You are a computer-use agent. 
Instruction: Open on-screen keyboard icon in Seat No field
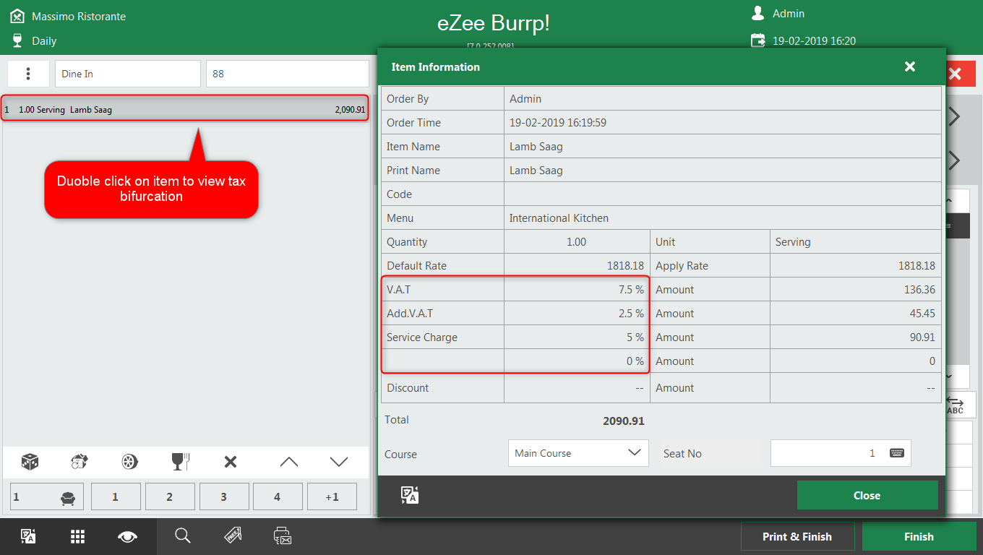(897, 453)
